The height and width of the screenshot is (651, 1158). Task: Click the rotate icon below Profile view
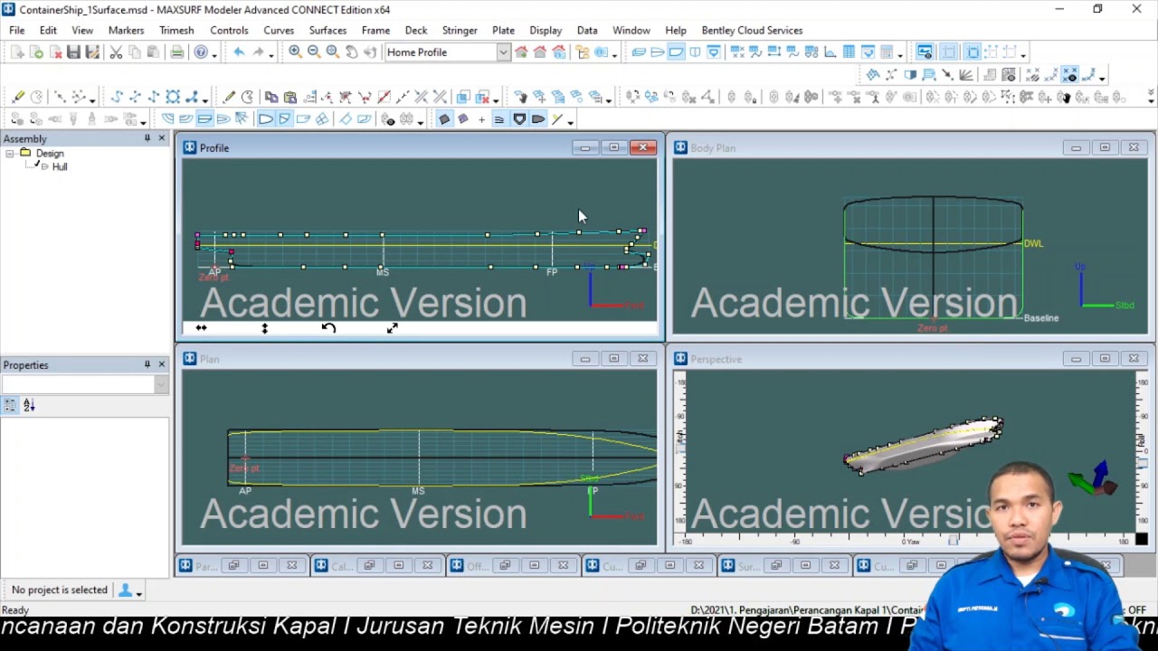(328, 328)
